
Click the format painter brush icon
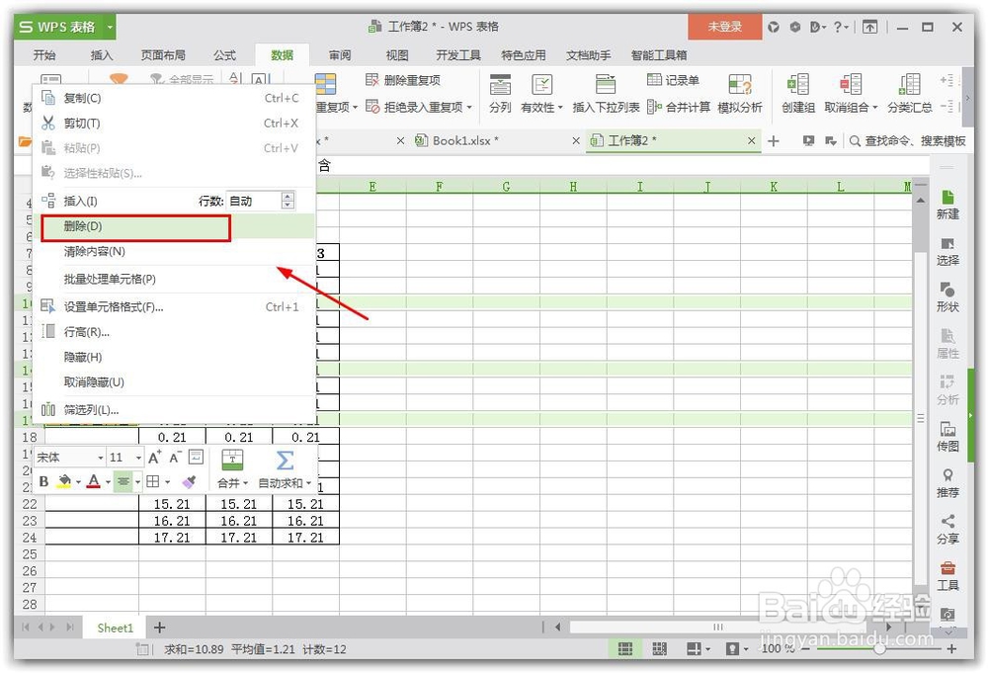(189, 482)
